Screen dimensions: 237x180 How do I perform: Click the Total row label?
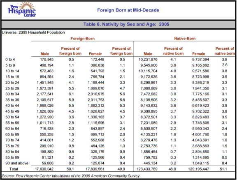click(14, 169)
